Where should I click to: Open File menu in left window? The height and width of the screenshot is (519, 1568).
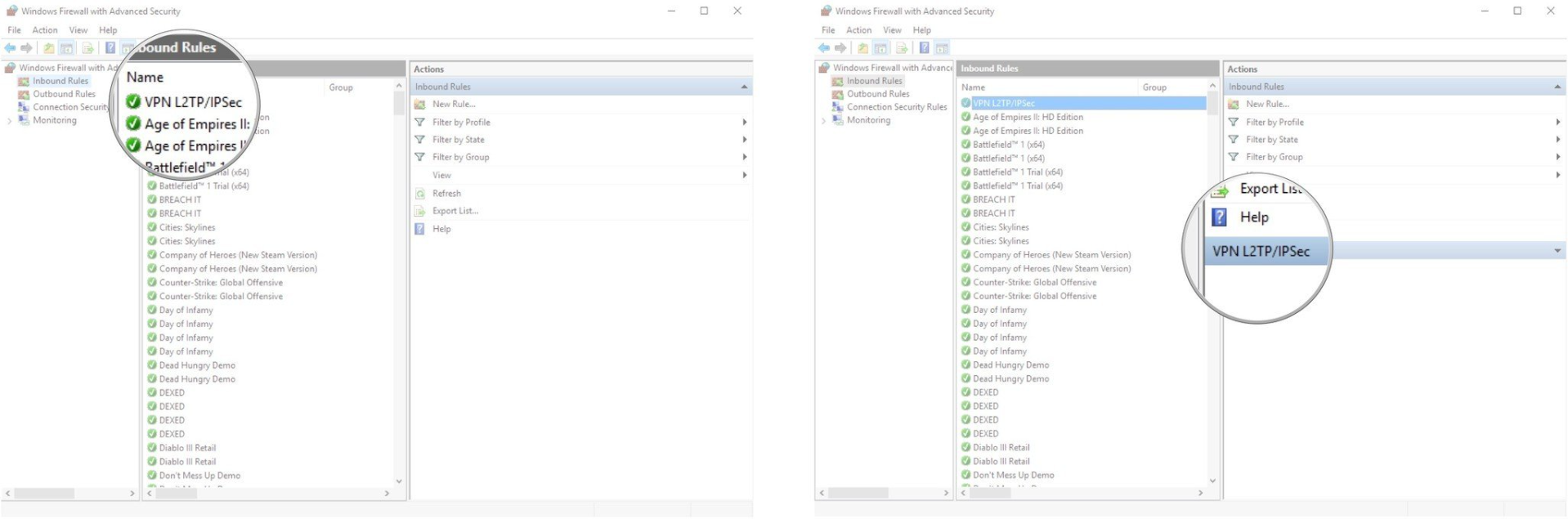pos(15,30)
